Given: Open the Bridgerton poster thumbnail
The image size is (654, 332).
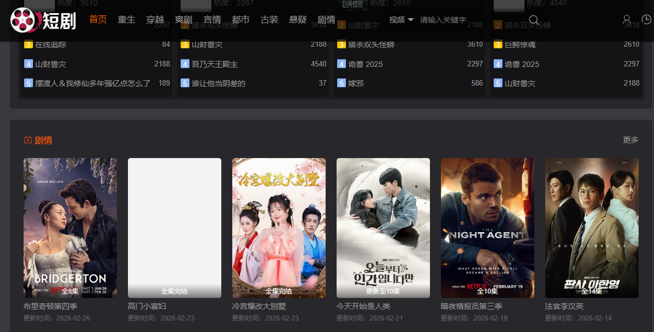Looking at the screenshot, I should [70, 228].
